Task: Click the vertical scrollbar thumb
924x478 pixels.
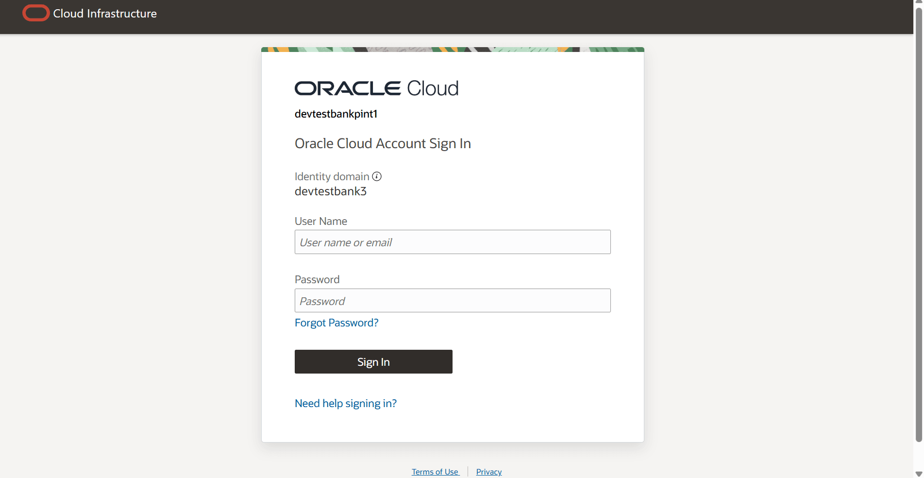Action: 919,223
